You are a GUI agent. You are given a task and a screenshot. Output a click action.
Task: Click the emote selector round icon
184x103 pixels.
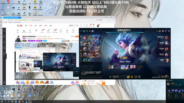pyautogui.click(x=139, y=77)
